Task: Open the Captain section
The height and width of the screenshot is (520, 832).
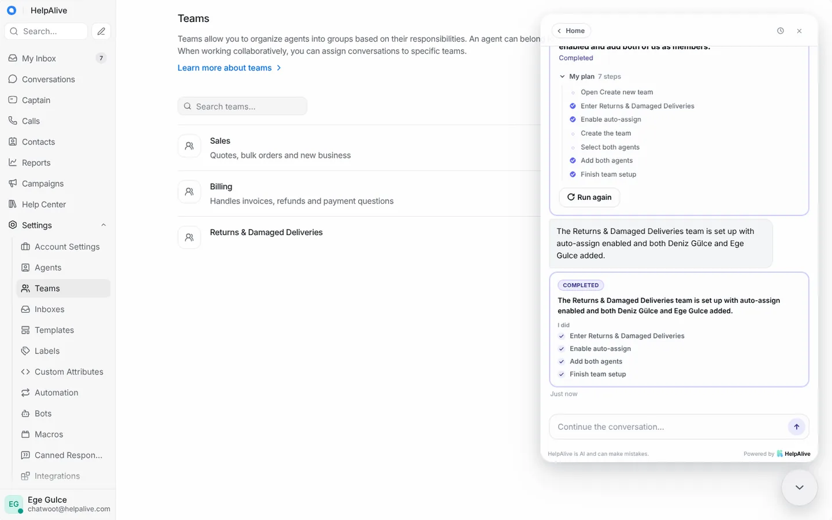Action: click(58, 100)
